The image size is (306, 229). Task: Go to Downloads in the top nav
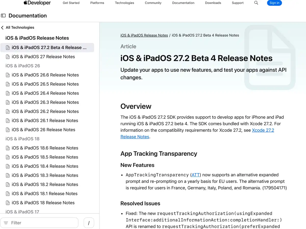click(213, 3)
